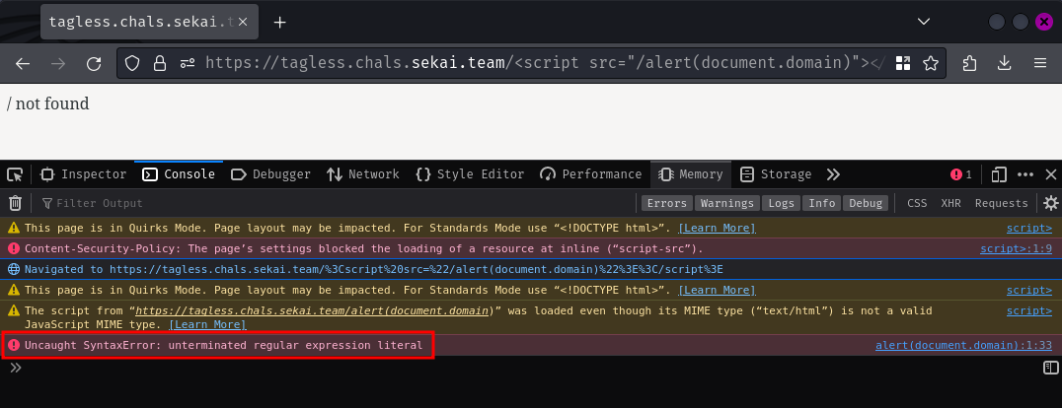The width and height of the screenshot is (1062, 408).
Task: Focus the Filter Output field
Action: (336, 203)
